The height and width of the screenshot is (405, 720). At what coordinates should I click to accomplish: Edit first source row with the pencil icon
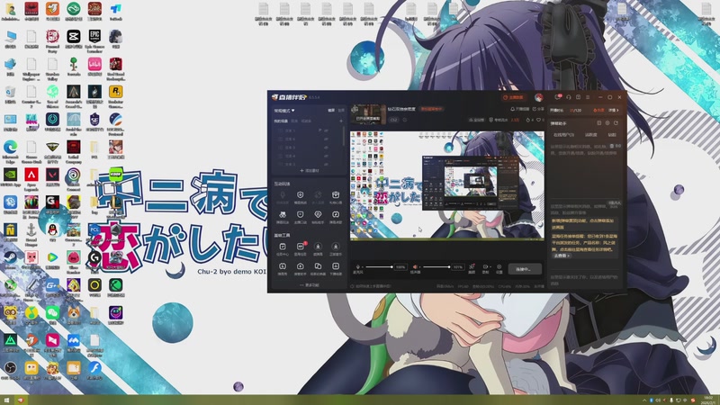point(319,130)
